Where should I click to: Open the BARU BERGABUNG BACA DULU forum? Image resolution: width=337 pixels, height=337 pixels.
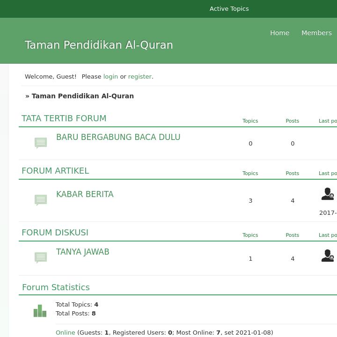118,137
